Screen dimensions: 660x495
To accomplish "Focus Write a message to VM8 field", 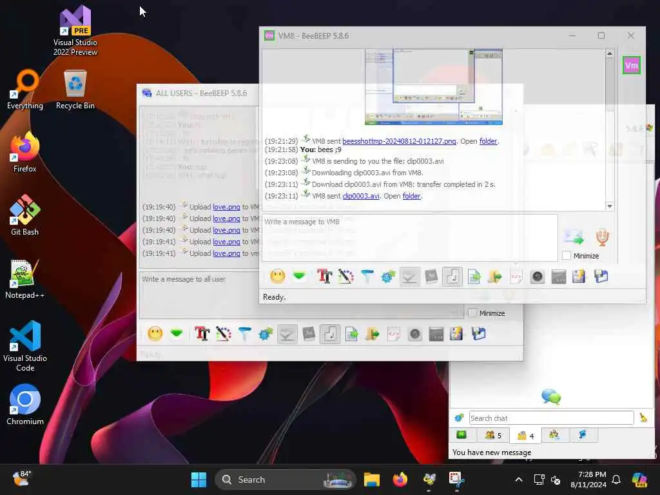I will [x=410, y=238].
